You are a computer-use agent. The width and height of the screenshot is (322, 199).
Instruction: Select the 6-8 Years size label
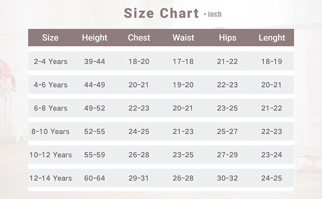[x=50, y=108]
